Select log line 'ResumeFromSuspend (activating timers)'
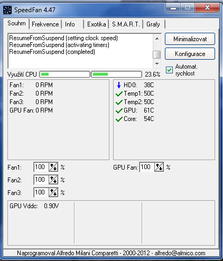 pos(59,45)
